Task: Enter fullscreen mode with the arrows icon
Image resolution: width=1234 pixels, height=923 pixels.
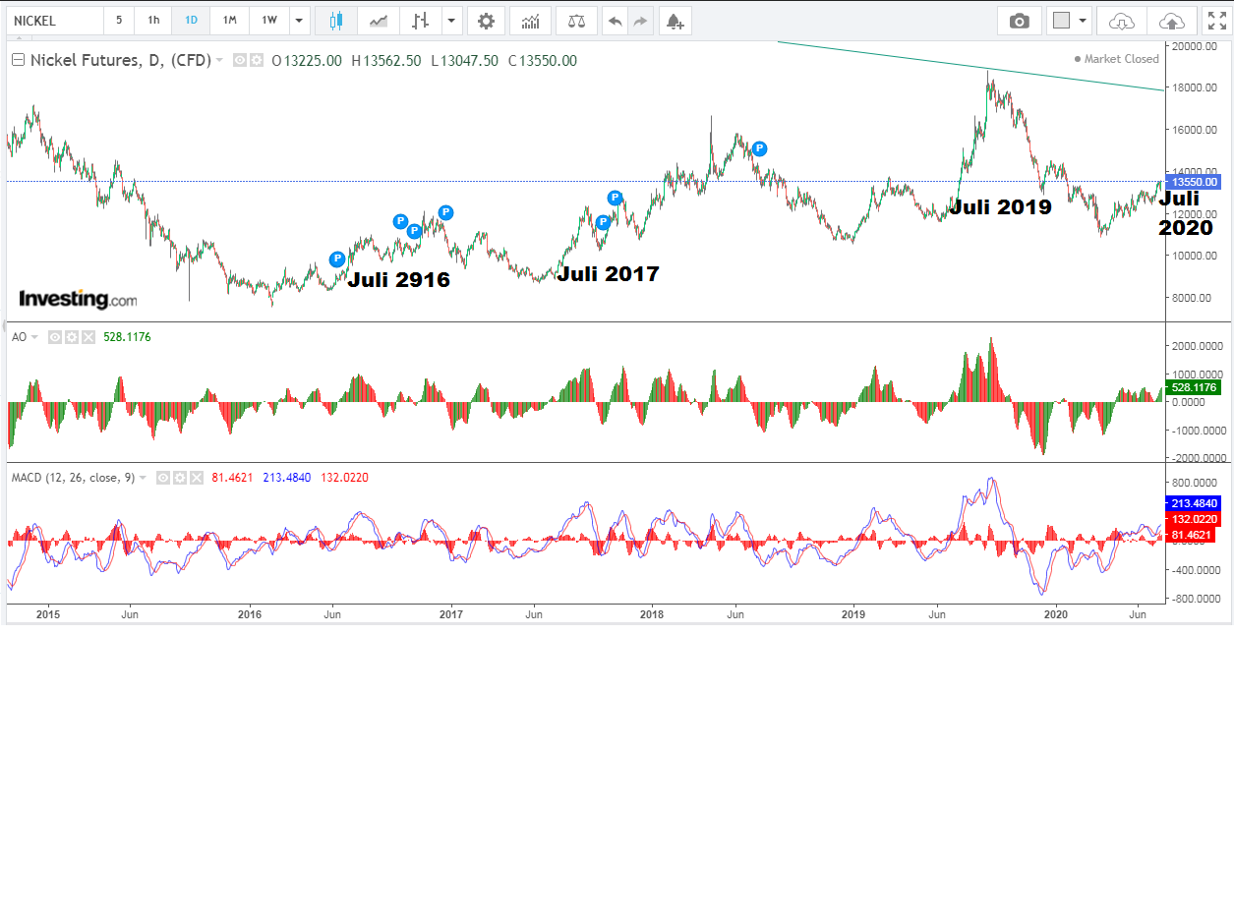Action: tap(1216, 21)
